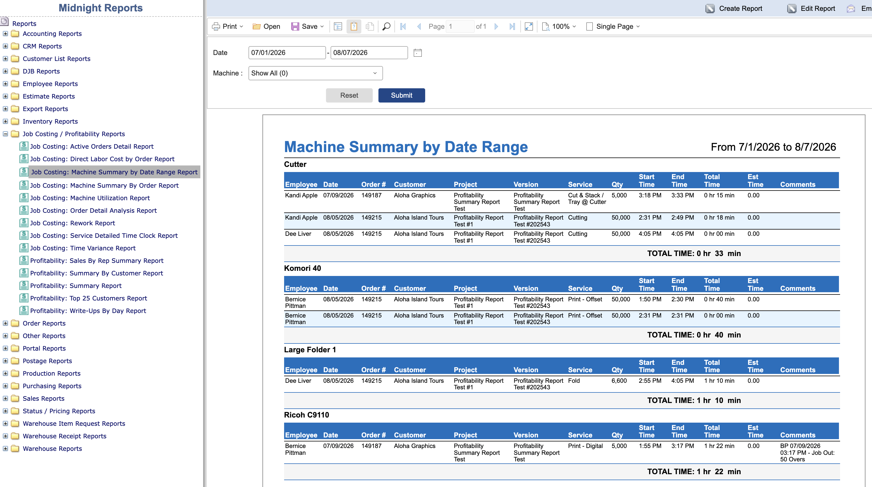Open the 100% zoom level dropdown
Image resolution: width=872 pixels, height=487 pixels.
(x=574, y=26)
